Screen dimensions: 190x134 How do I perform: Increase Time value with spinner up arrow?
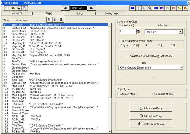138,30
